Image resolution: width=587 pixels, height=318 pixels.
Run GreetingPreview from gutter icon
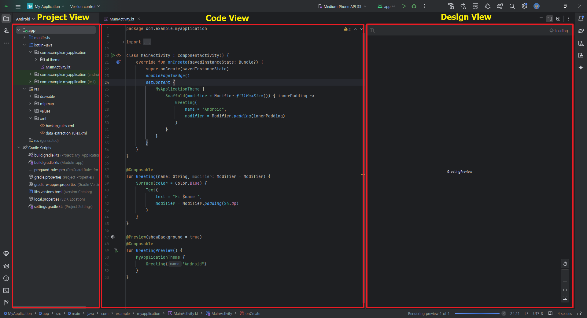(116, 250)
